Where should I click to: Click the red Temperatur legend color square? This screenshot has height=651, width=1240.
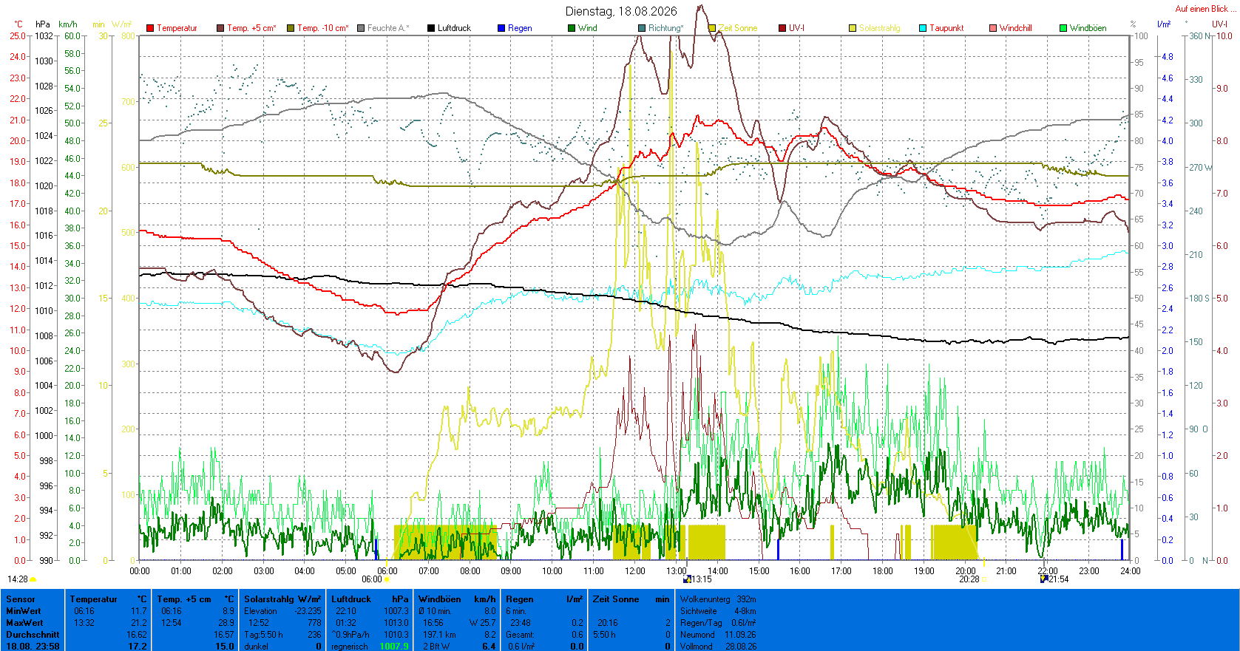[x=150, y=28]
